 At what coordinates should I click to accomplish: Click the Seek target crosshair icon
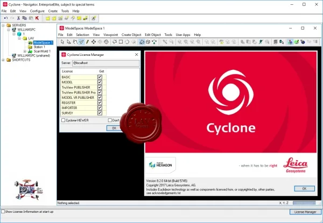(106, 42)
